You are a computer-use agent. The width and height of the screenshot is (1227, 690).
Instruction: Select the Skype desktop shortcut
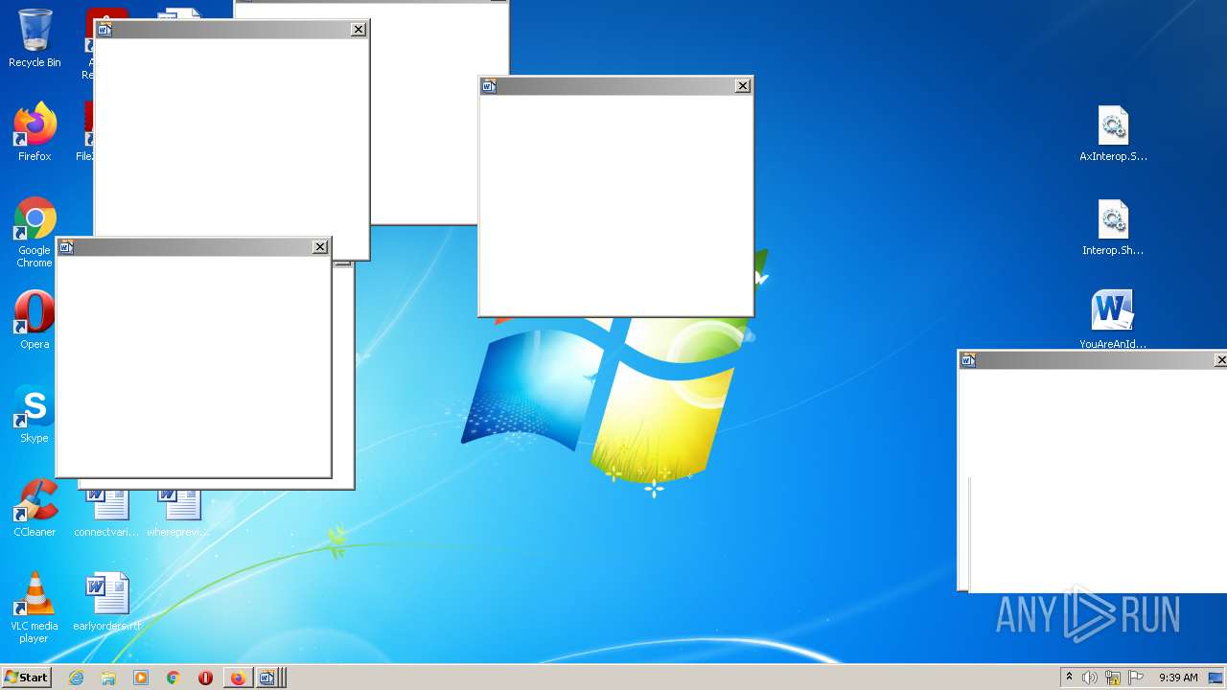[x=35, y=414]
